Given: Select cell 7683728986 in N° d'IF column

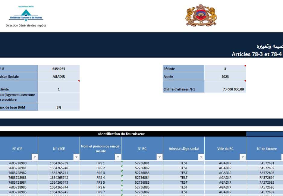Looking at the screenshot, I should pyautogui.click(x=19, y=192).
